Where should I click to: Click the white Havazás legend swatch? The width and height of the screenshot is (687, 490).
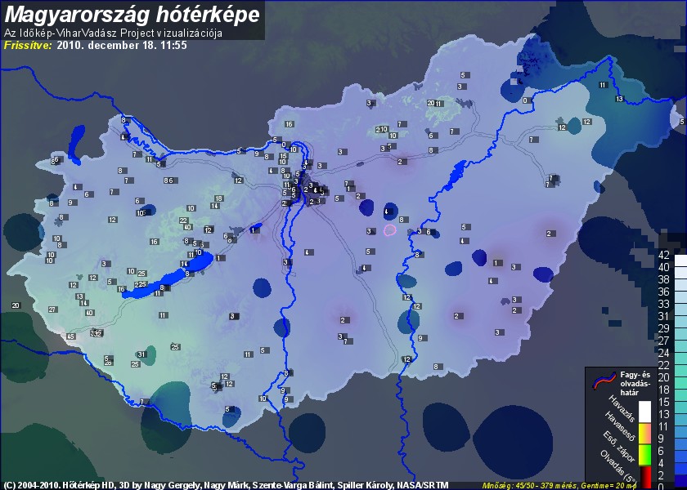coord(644,411)
